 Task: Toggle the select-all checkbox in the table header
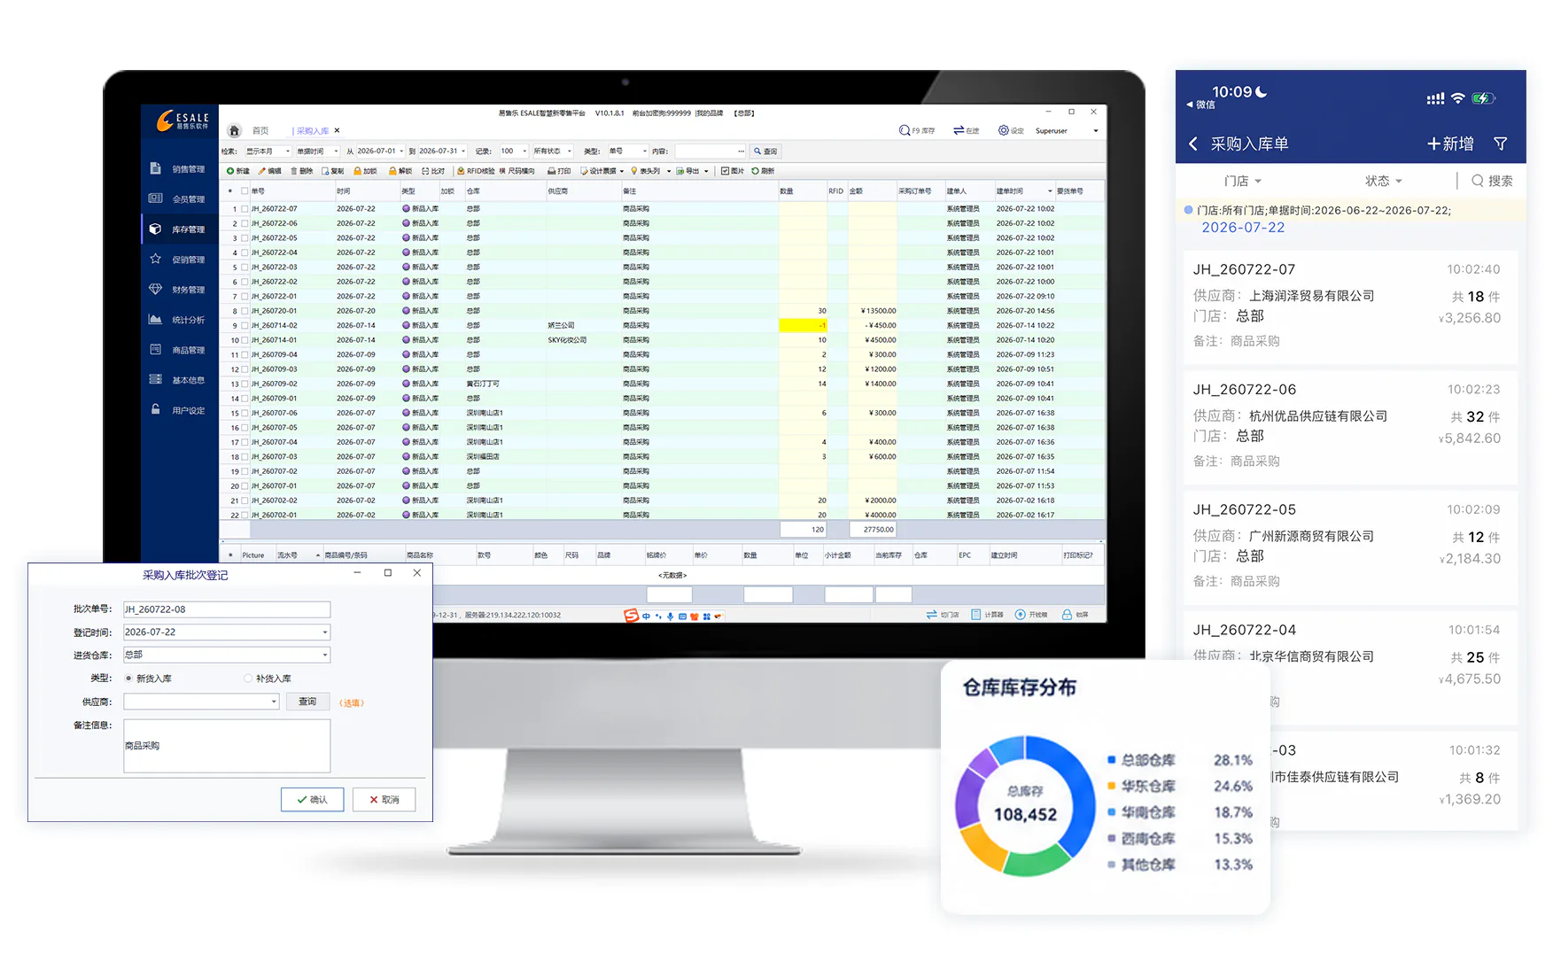click(x=245, y=191)
